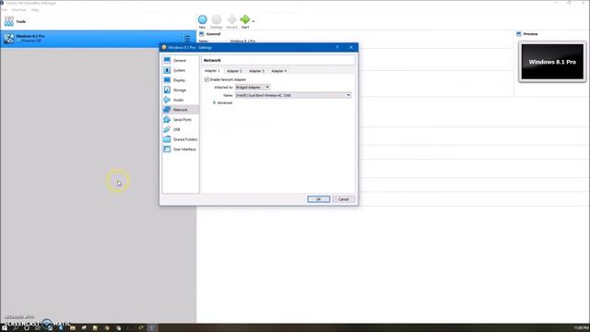Expand the Advanced network options
The height and width of the screenshot is (332, 590).
coord(222,102)
